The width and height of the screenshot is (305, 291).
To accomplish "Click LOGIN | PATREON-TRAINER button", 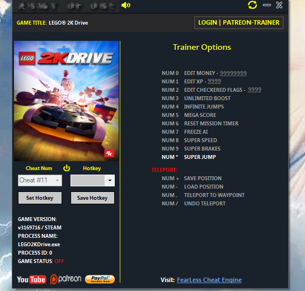I will (x=238, y=22).
